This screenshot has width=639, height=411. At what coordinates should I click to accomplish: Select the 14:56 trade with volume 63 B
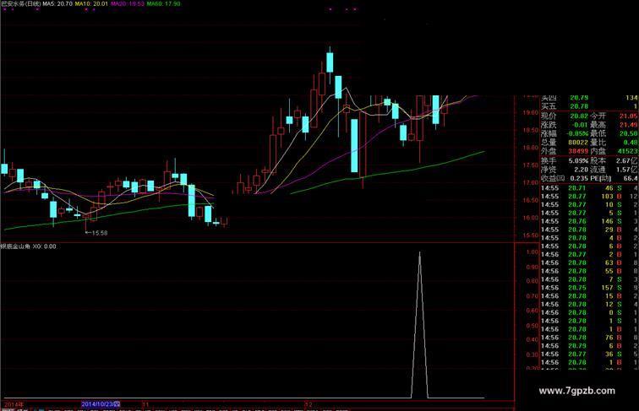pyautogui.click(x=589, y=262)
